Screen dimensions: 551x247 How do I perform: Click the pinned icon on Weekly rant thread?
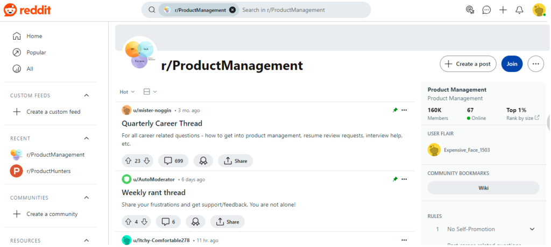(395, 179)
